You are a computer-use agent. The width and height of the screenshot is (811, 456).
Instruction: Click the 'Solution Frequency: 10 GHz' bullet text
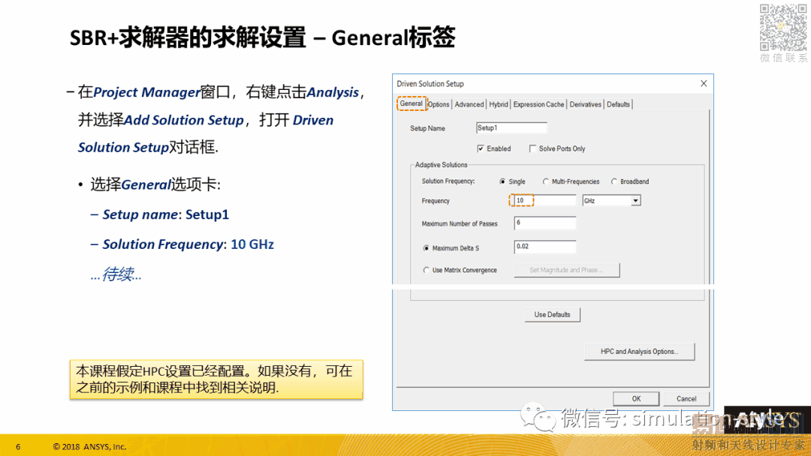pyautogui.click(x=188, y=244)
